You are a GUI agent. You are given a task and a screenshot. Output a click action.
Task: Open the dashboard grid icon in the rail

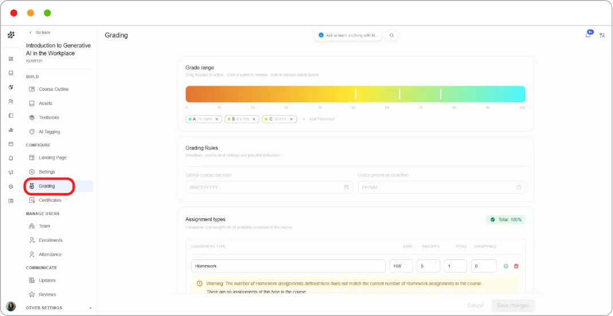tap(11, 59)
